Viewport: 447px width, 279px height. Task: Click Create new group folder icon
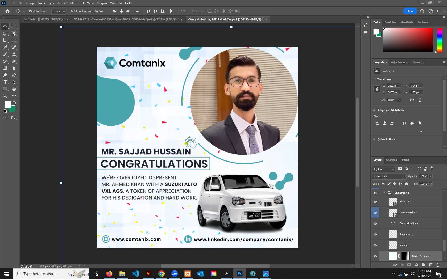(x=424, y=265)
